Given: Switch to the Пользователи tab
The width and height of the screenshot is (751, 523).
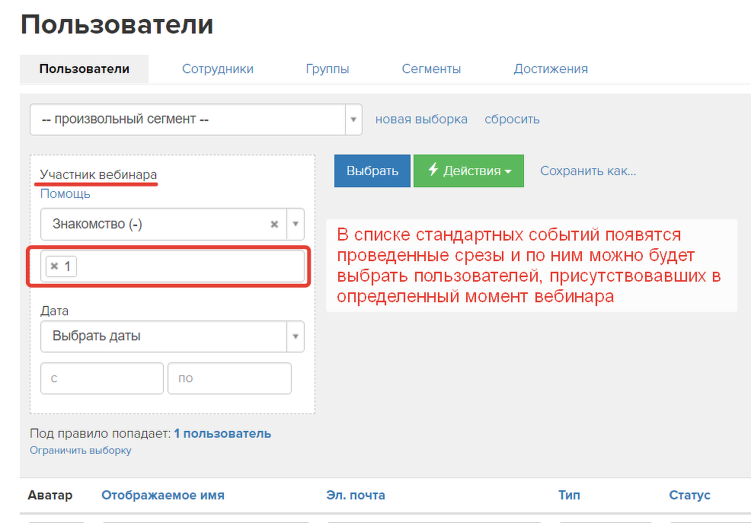Looking at the screenshot, I should [85, 69].
